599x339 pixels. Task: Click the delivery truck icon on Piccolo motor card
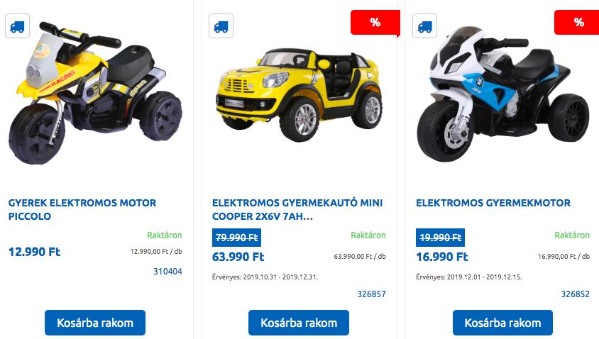17,26
